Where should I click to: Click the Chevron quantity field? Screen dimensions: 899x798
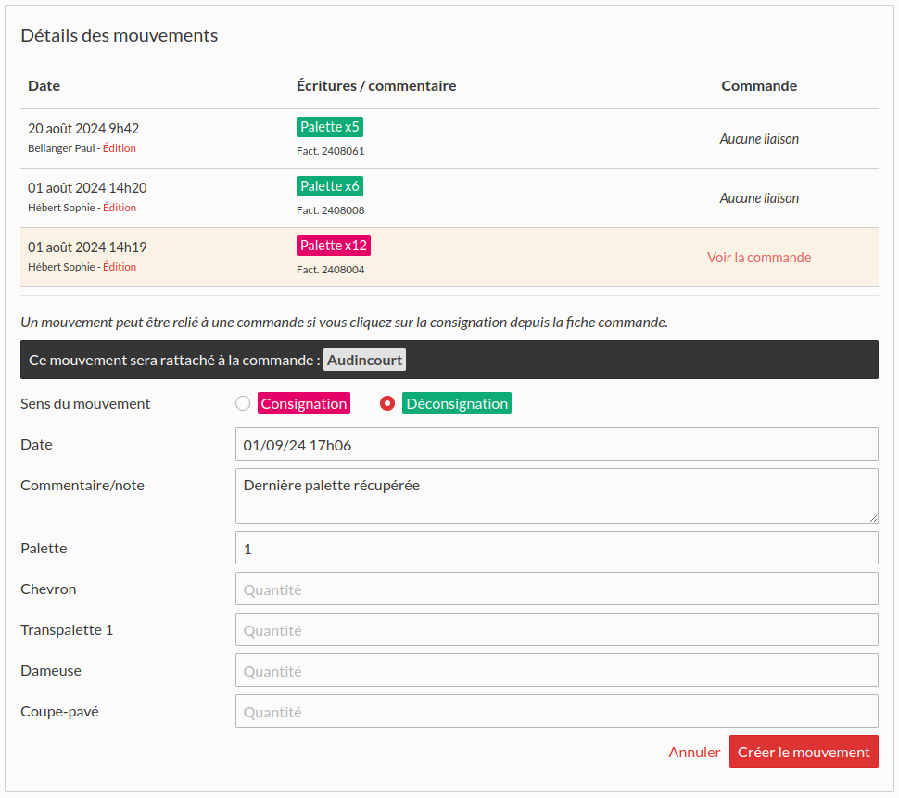(556, 589)
